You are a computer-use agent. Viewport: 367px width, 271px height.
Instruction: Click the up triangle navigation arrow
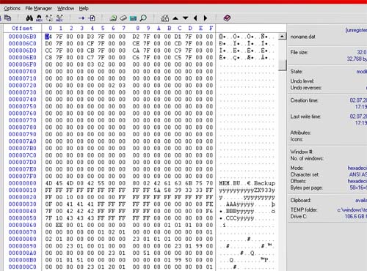tap(175, 18)
